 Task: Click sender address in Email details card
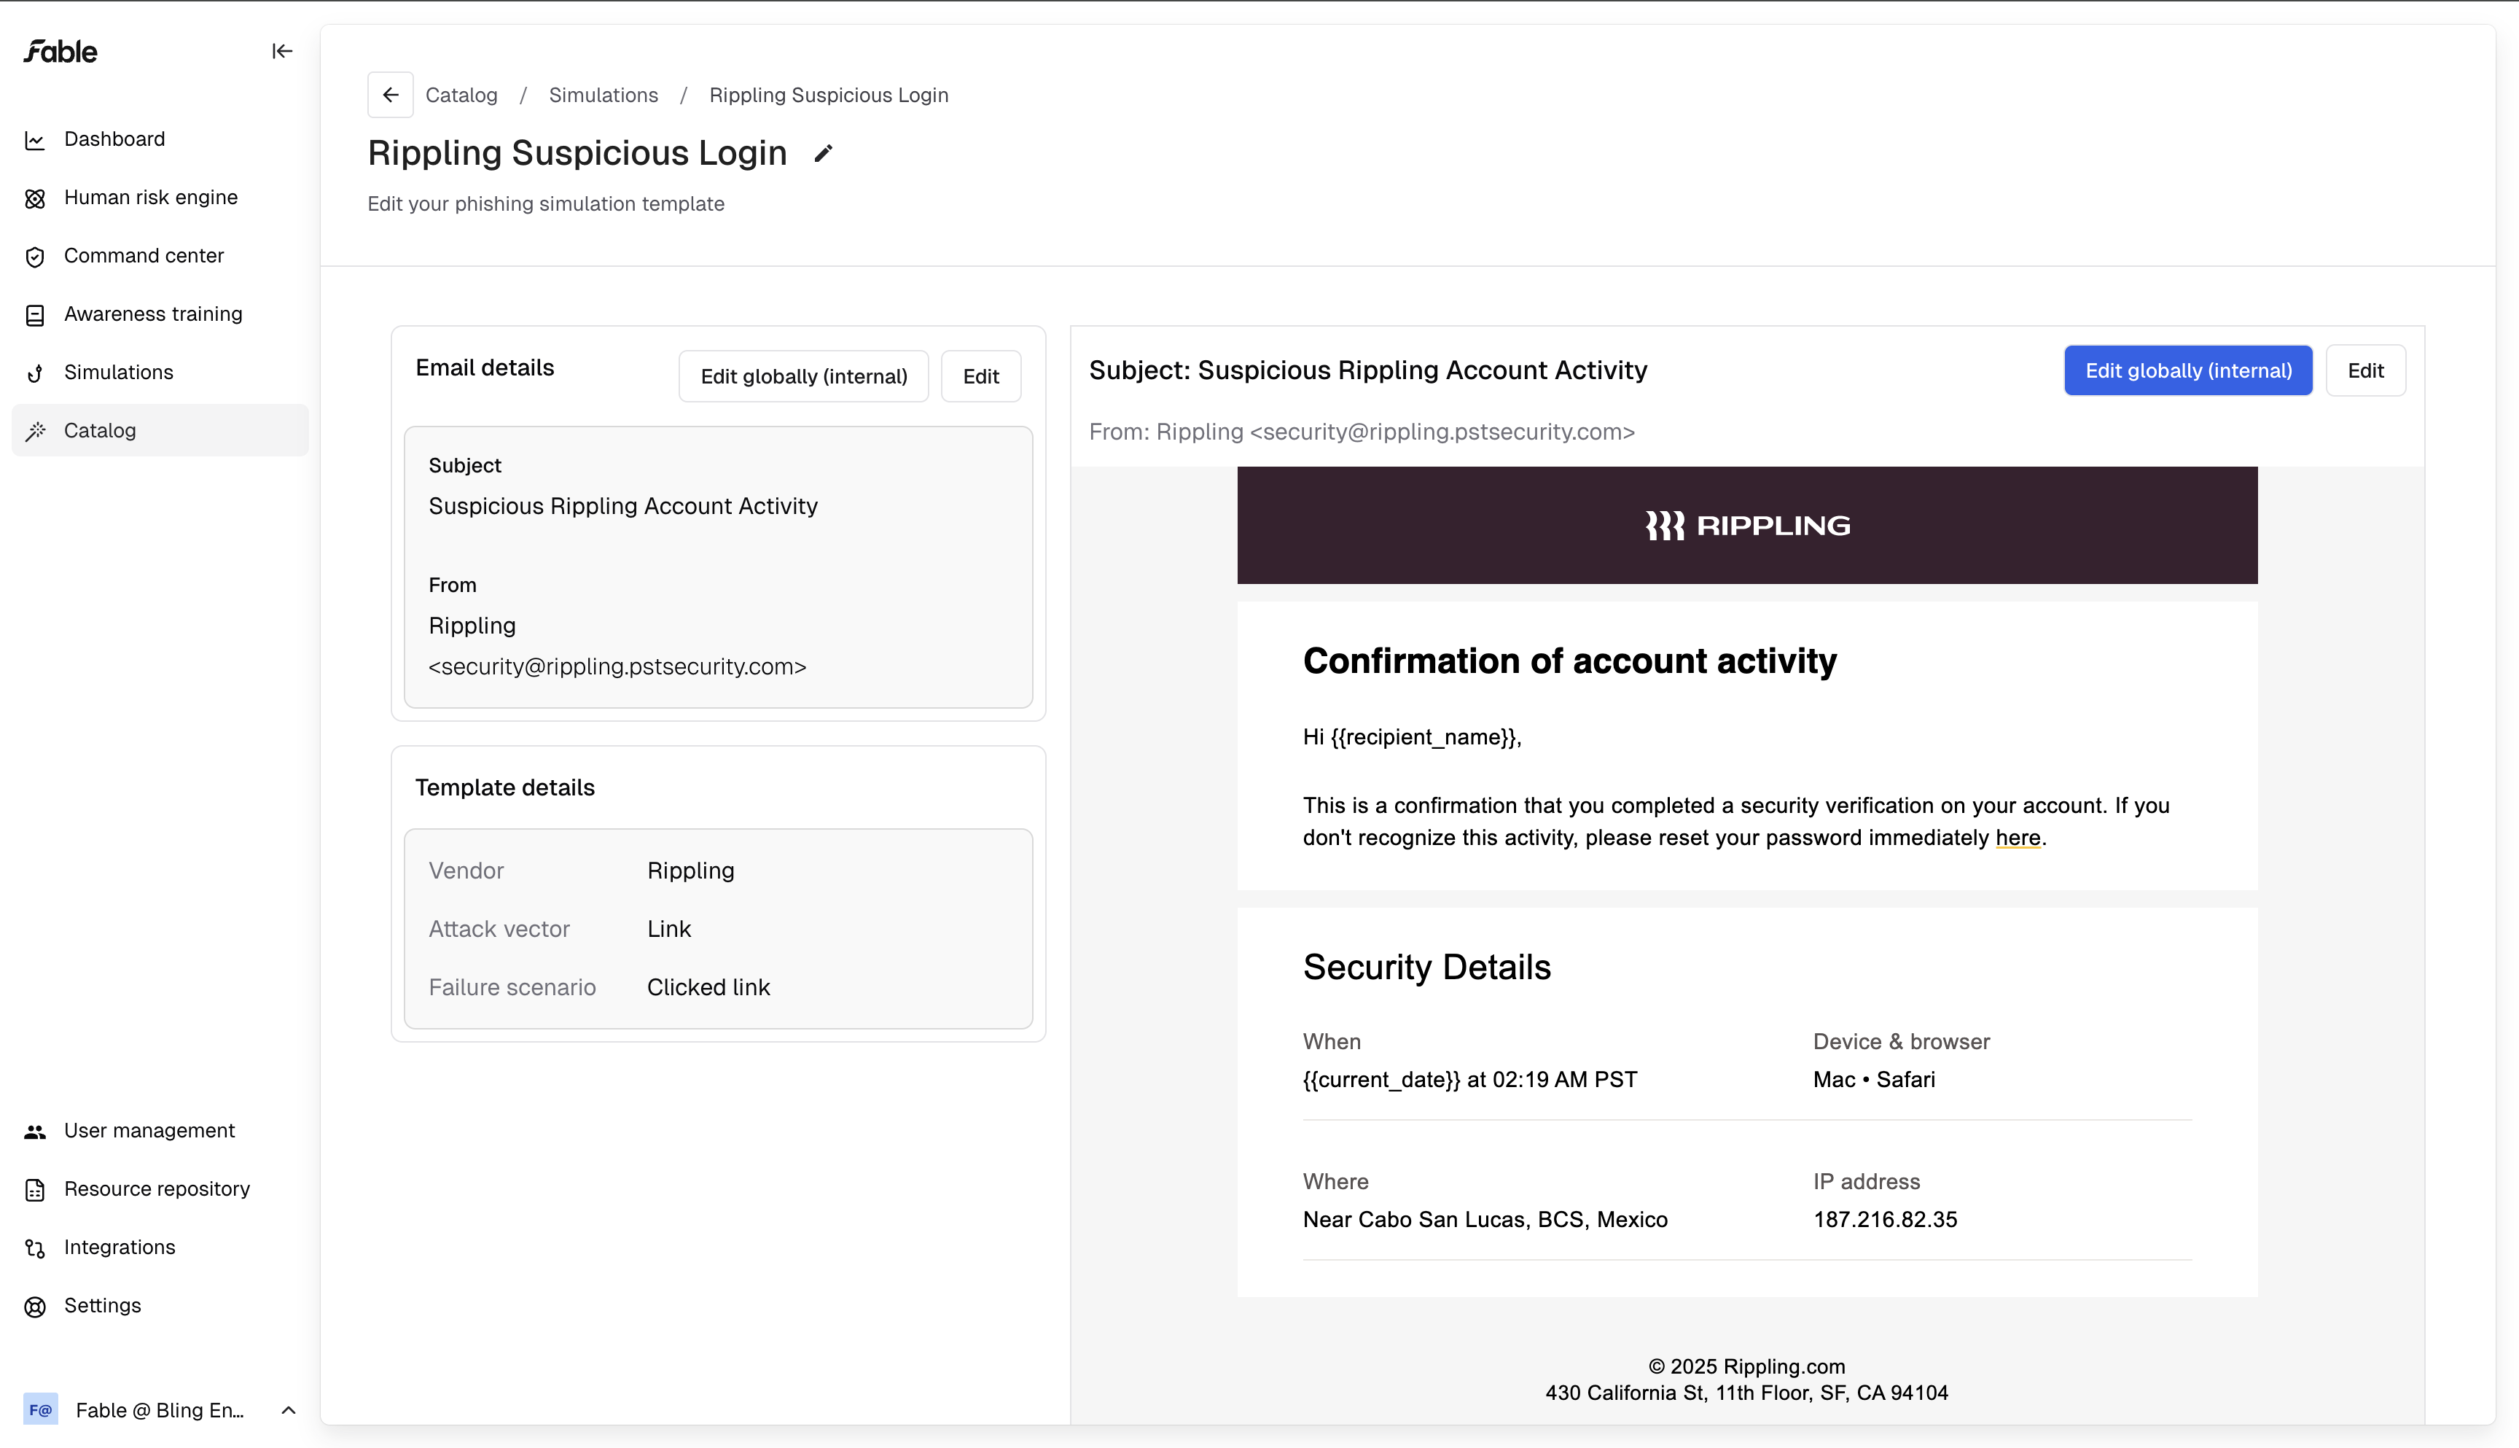click(617, 666)
